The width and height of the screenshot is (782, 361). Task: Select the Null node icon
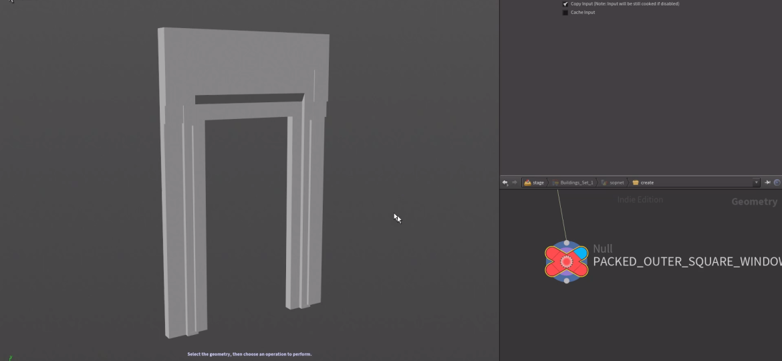pos(566,261)
